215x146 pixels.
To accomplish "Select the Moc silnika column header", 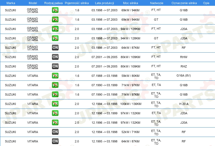I will pyautogui.click(x=131, y=3).
